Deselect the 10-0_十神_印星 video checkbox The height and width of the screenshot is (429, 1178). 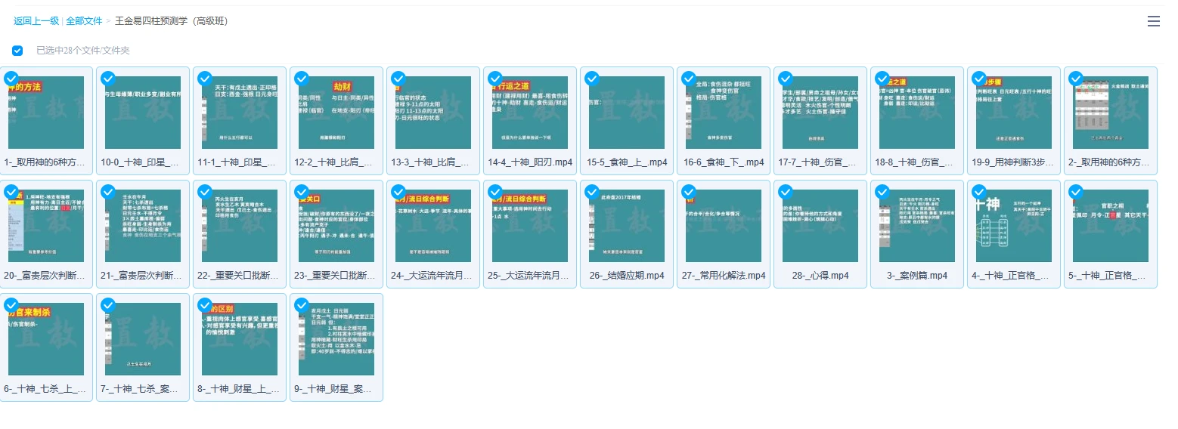(x=108, y=78)
